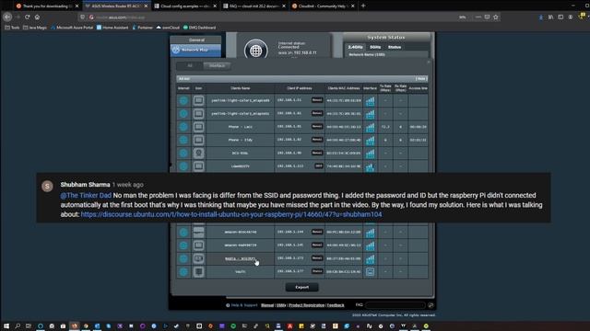Switch to the CloudInit Community Help browser tab
The height and width of the screenshot is (331, 590).
(324, 6)
